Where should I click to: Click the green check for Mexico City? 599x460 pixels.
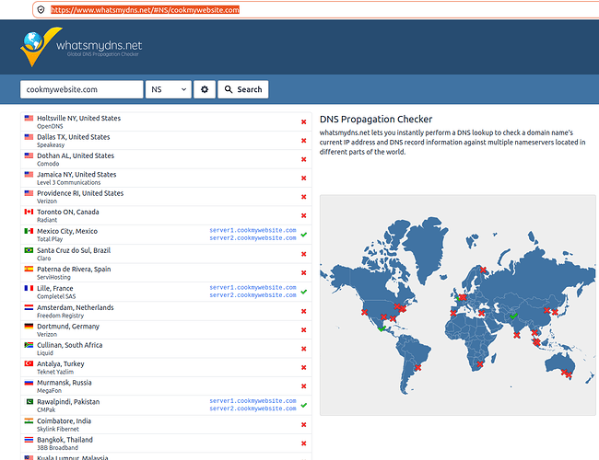click(x=304, y=235)
